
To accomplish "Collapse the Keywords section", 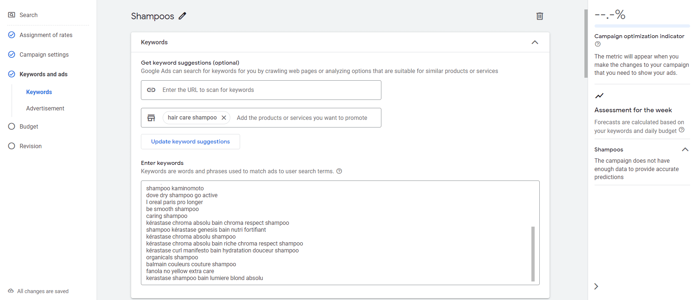I will click(535, 42).
